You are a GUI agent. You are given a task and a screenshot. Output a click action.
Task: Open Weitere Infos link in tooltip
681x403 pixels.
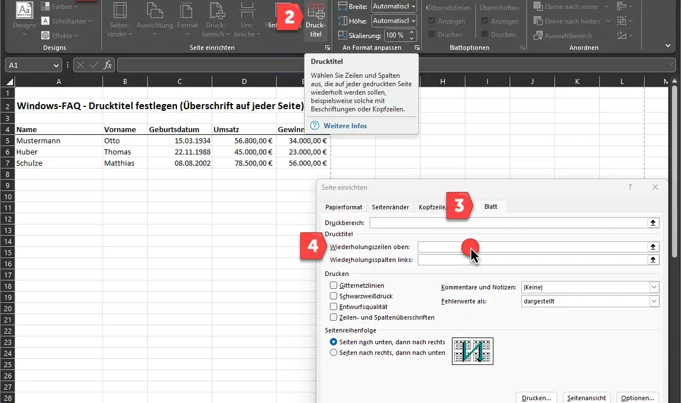pyautogui.click(x=345, y=126)
